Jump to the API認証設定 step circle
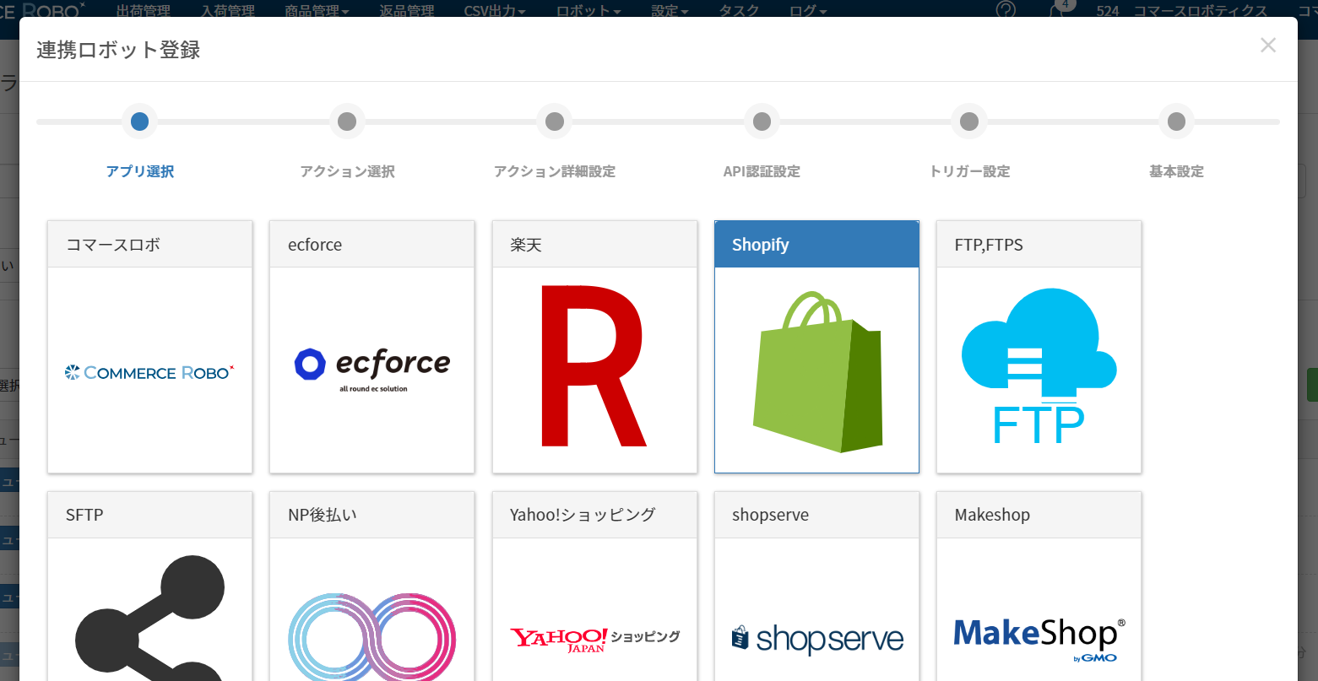Screen dimensions: 1318x681 point(762,122)
